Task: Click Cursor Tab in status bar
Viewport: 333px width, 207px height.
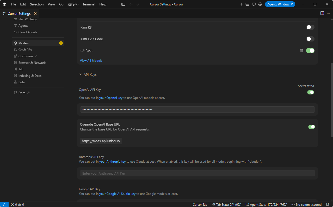Action: pyautogui.click(x=200, y=204)
